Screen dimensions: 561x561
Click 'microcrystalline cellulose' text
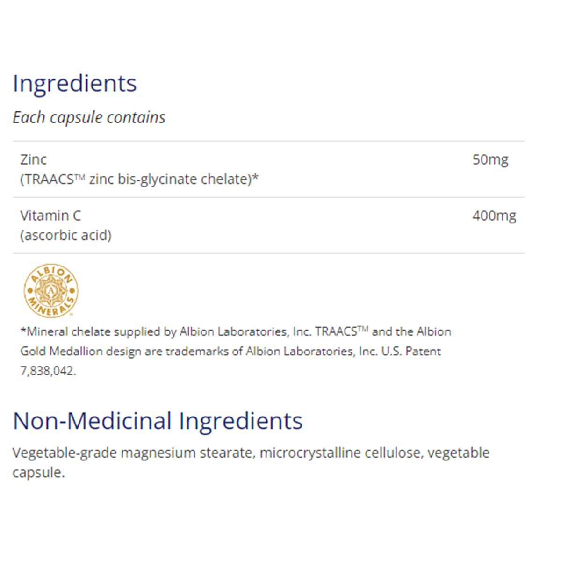tap(340, 453)
